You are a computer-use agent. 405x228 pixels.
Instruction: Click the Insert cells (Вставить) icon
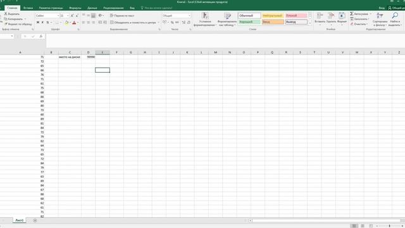pyautogui.click(x=320, y=16)
